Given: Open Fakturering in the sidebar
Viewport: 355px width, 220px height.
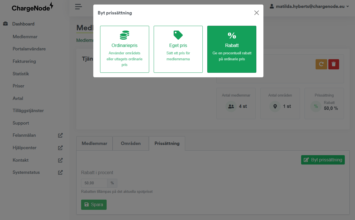Looking at the screenshot, I should point(24,61).
